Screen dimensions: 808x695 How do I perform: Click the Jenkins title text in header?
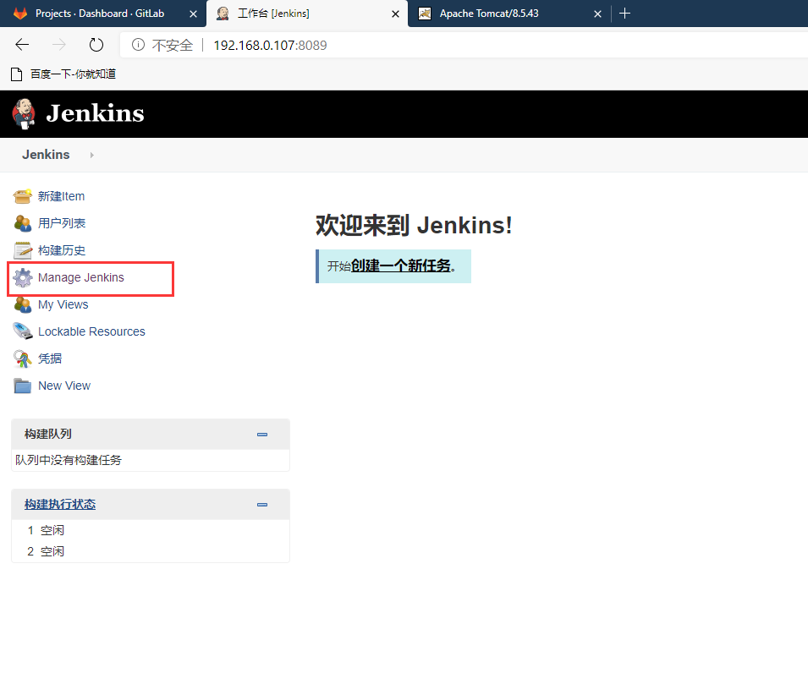(x=96, y=113)
